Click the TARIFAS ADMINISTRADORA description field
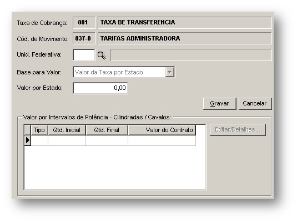 point(185,39)
